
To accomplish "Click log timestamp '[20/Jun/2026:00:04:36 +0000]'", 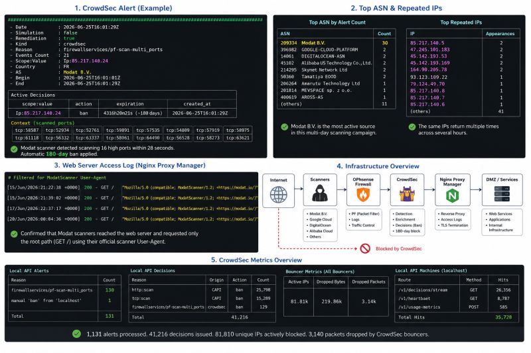I will pyautogui.click(x=43, y=219).
